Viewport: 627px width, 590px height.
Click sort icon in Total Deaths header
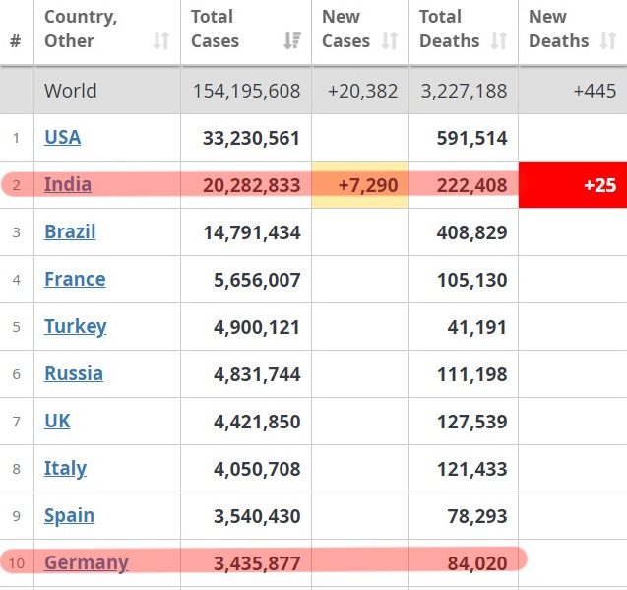click(499, 41)
